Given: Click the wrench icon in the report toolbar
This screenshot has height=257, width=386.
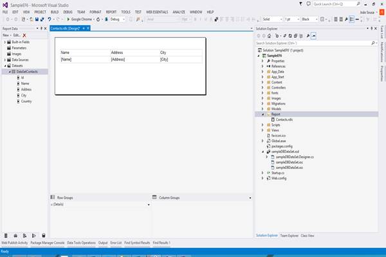Looking at the screenshot, I should click(346, 19).
